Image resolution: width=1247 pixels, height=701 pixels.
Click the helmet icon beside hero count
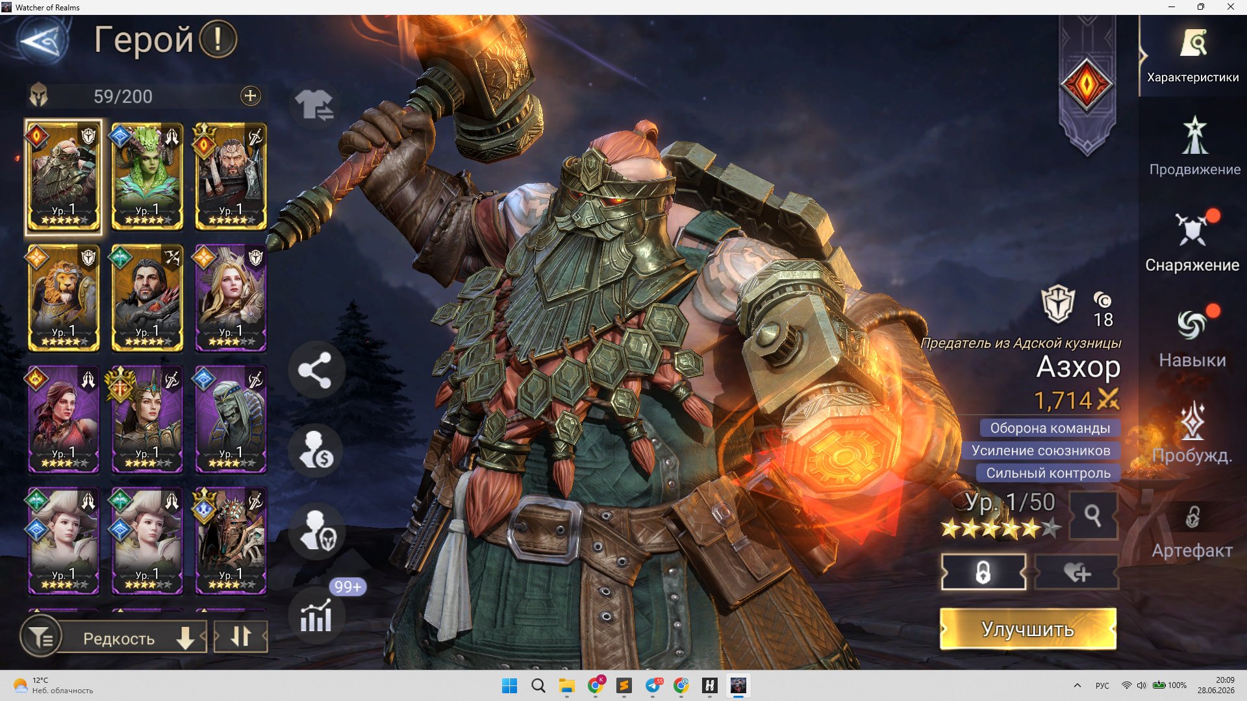click(39, 95)
